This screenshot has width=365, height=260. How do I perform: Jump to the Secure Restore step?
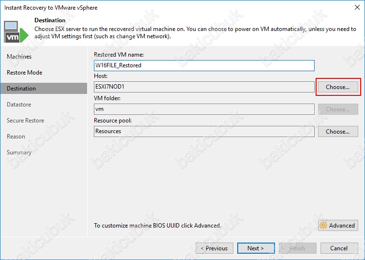coord(25,121)
